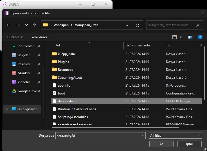The height and width of the screenshot is (151, 207).
Task: Select the il2cpp_data folder
Action: tap(127, 54)
